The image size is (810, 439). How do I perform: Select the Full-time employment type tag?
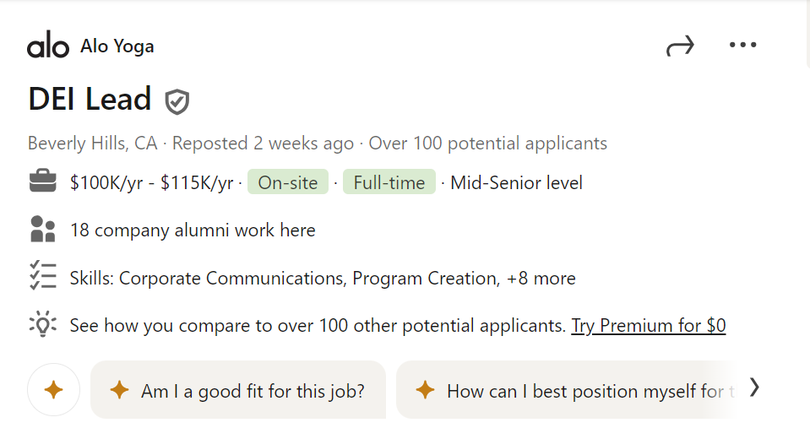[x=389, y=182]
